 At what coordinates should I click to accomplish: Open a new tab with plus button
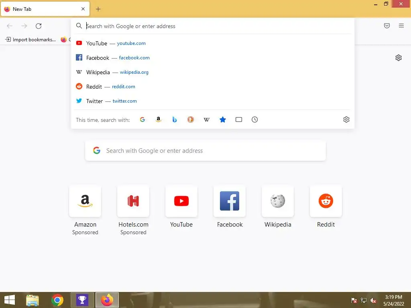click(98, 9)
